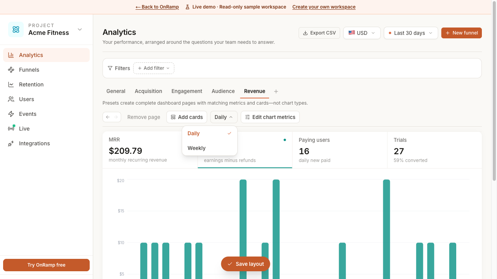This screenshot has width=497, height=279.
Task: Select the earnings minus refunds card
Action: (245, 150)
